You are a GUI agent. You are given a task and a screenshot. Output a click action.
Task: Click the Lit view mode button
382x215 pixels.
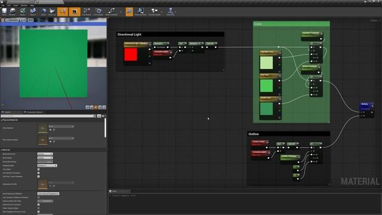[x=23, y=20]
